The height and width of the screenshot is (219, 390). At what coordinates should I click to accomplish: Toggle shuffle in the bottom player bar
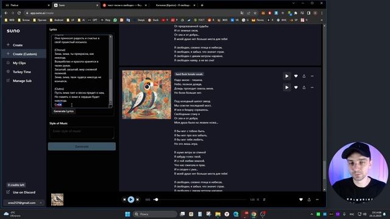point(258,200)
